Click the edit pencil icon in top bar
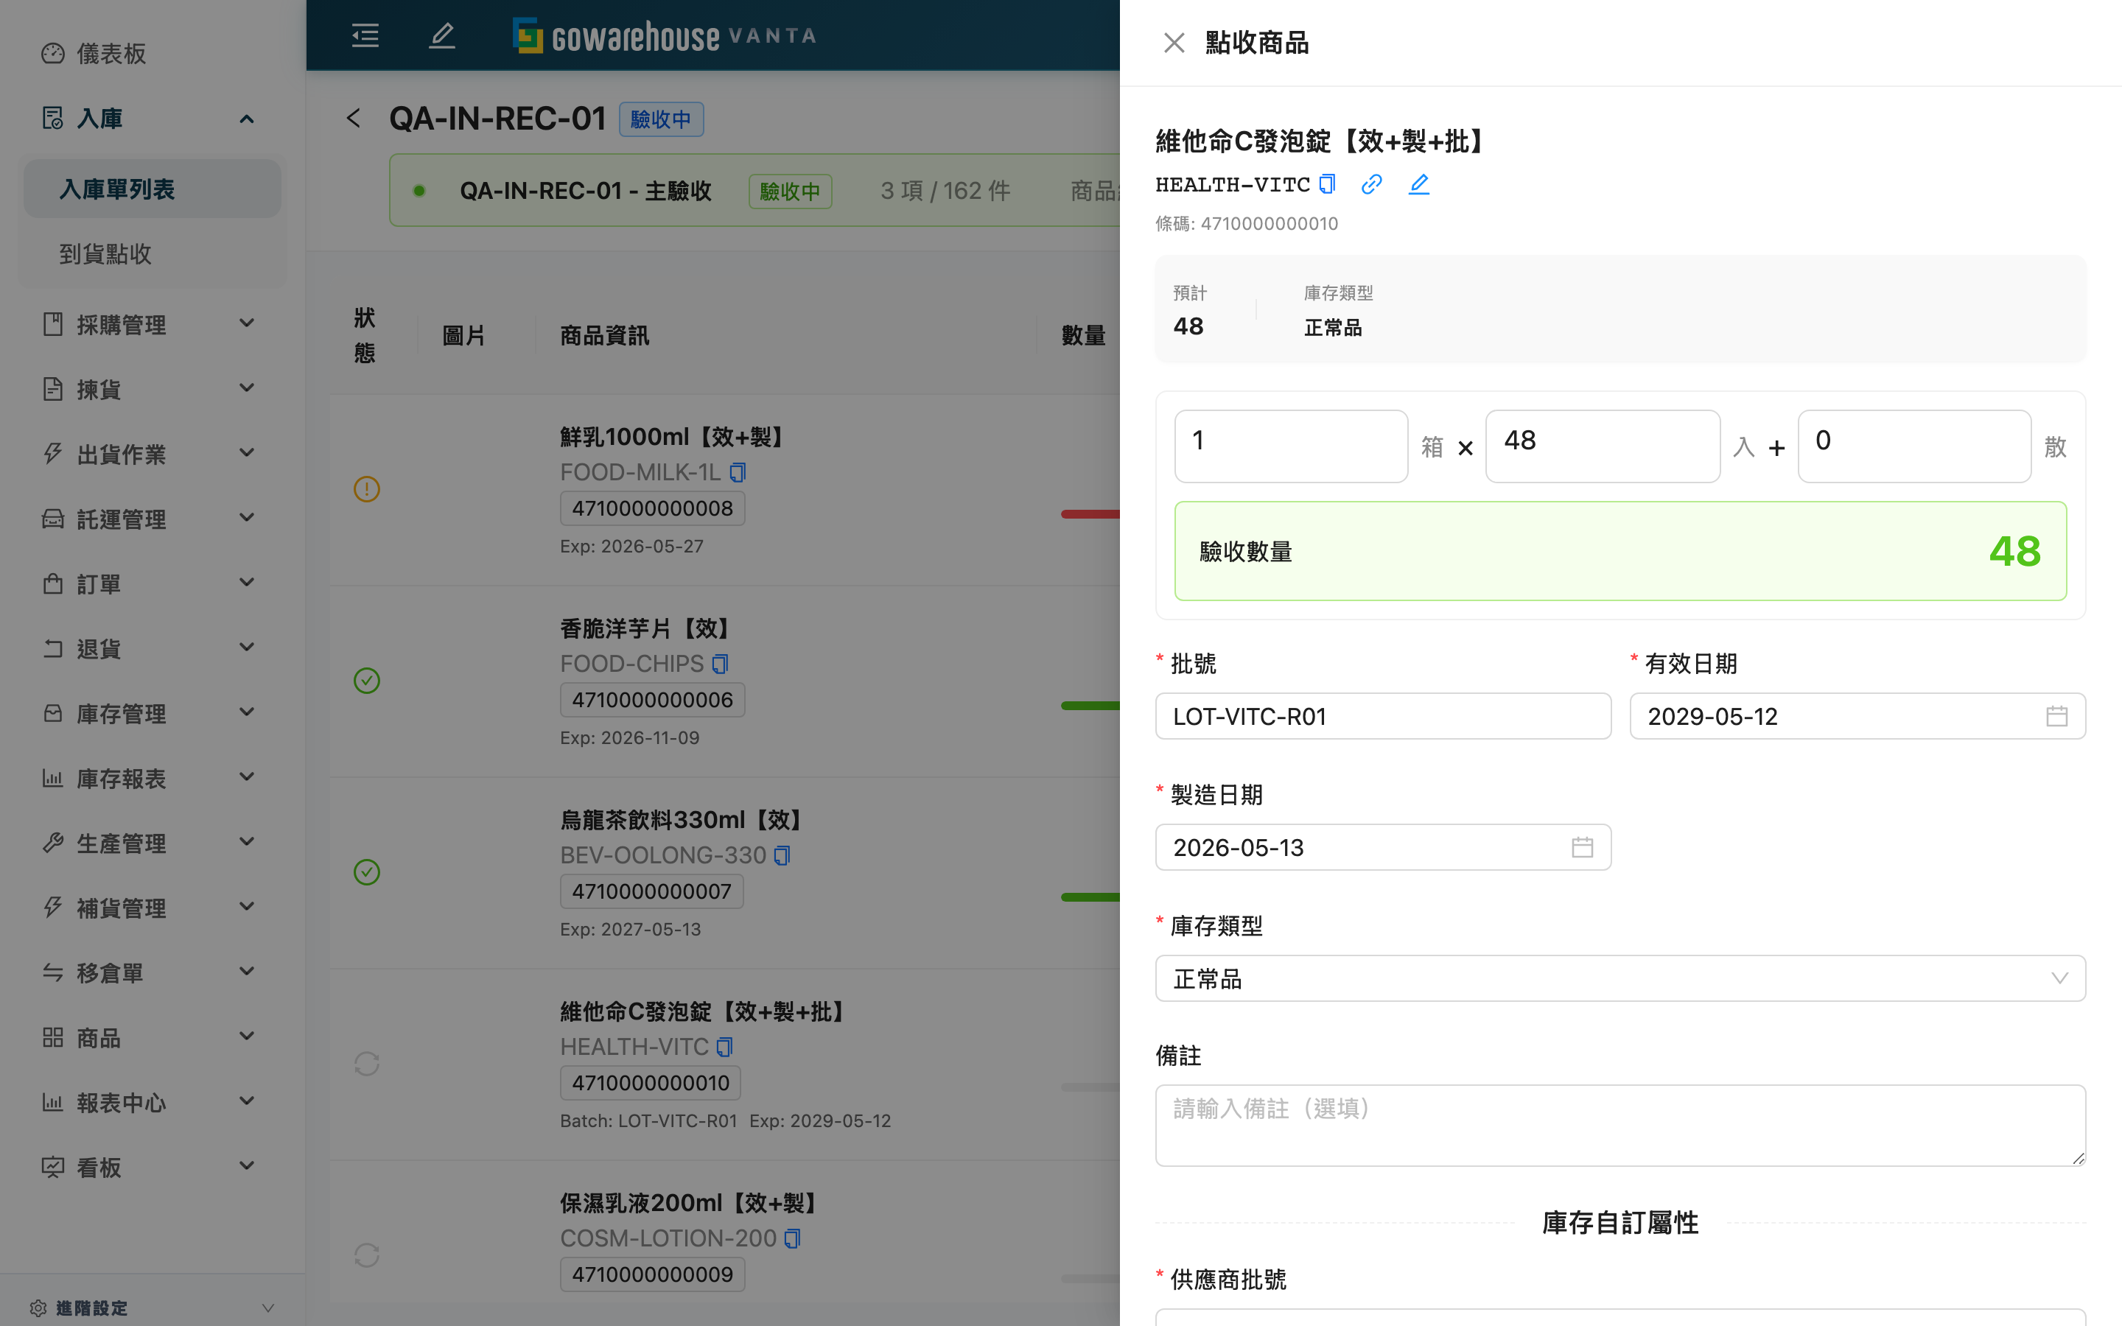 click(442, 35)
